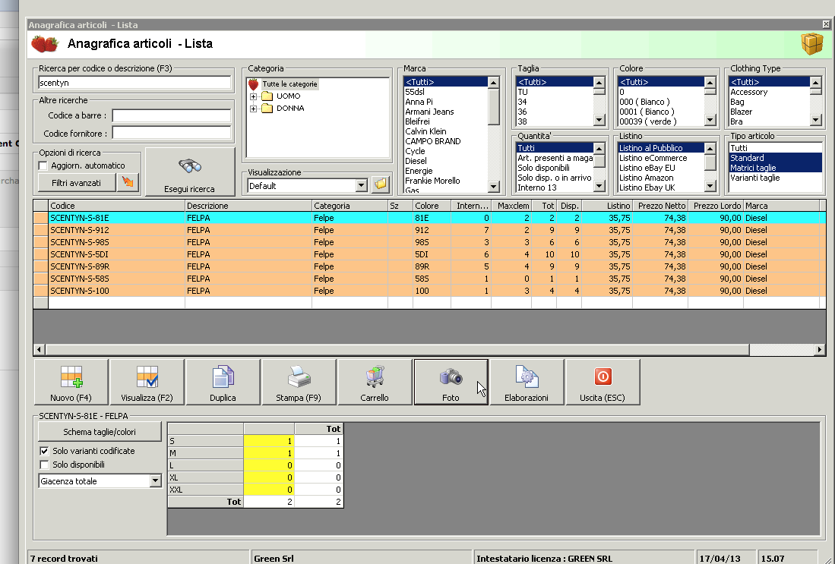Viewport: 835px width, 564px height.
Task: Expand the Giacenza totale dropdown
Action: click(x=156, y=481)
